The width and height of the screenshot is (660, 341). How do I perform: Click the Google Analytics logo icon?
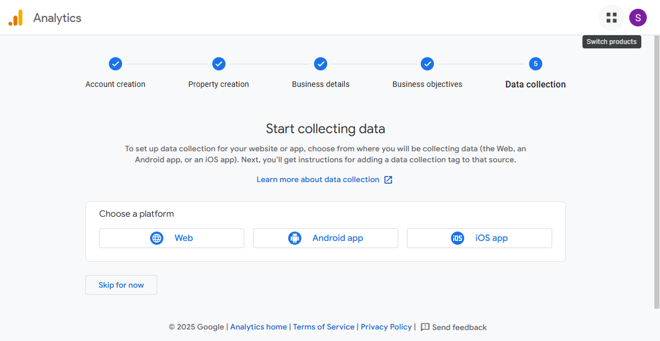click(x=16, y=17)
